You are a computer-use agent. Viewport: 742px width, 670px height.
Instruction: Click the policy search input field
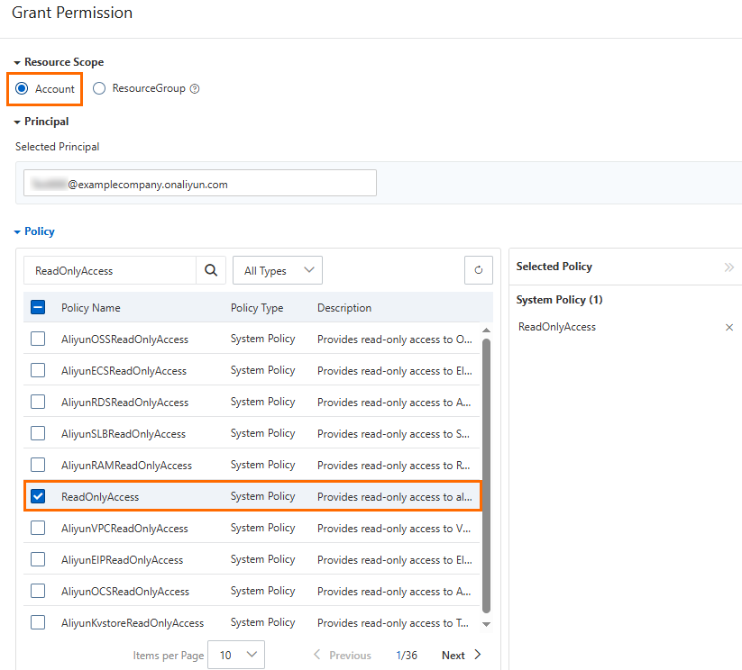point(110,270)
